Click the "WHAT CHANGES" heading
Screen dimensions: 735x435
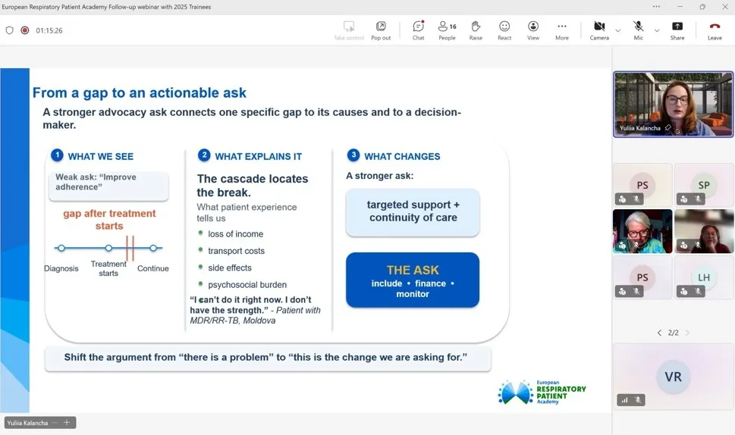click(x=402, y=156)
